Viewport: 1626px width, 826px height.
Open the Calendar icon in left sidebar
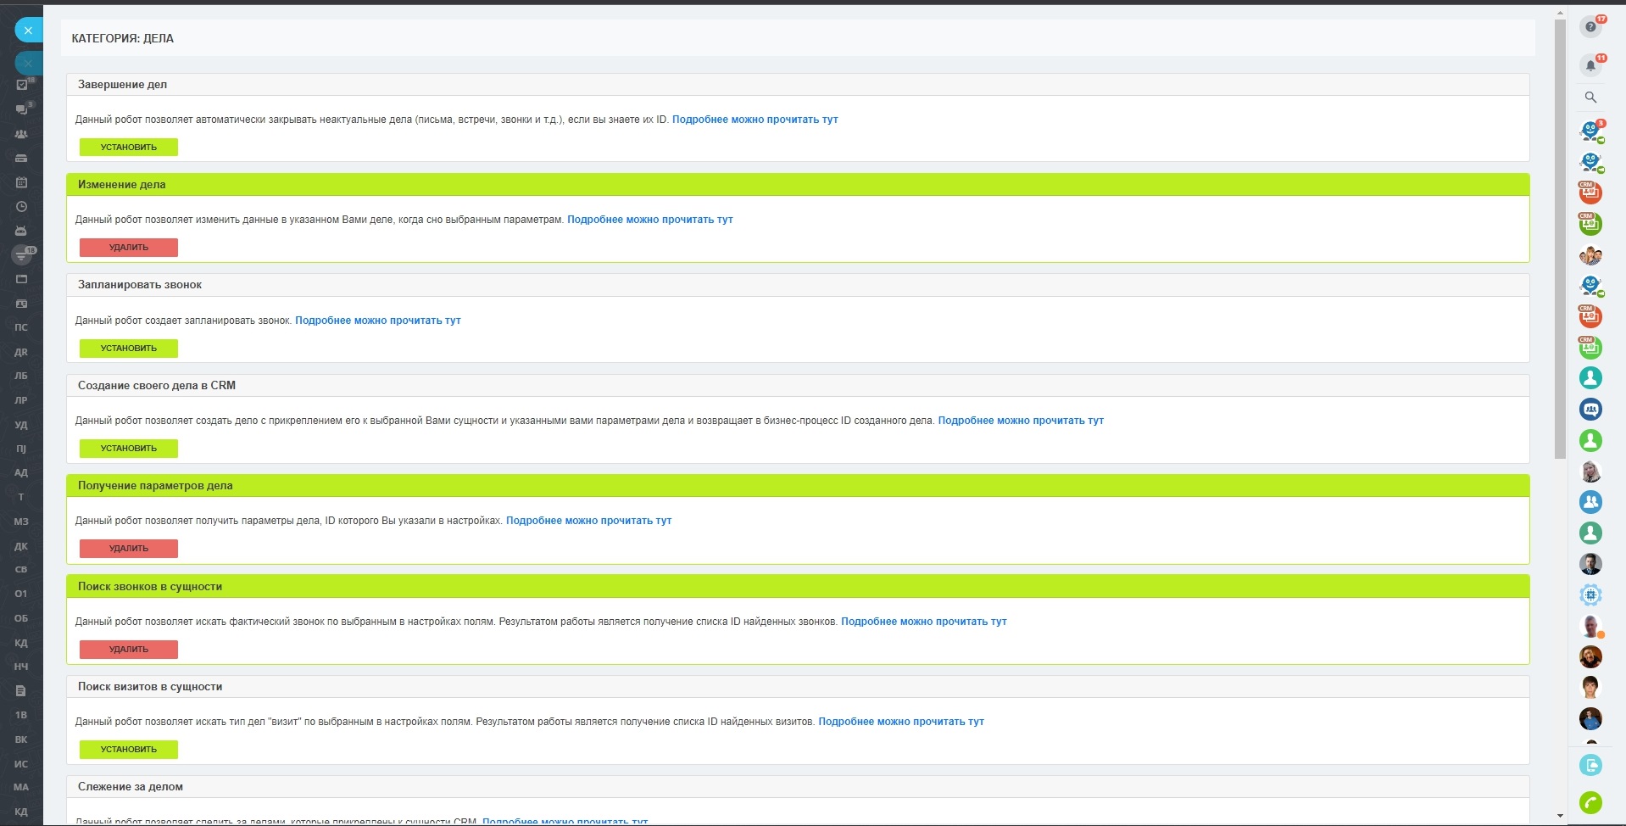[22, 182]
